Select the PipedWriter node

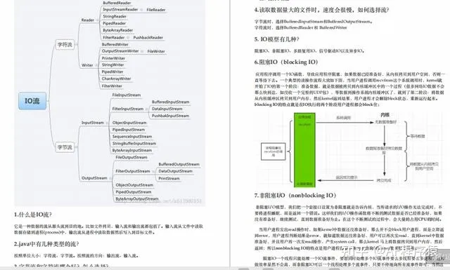point(112,72)
